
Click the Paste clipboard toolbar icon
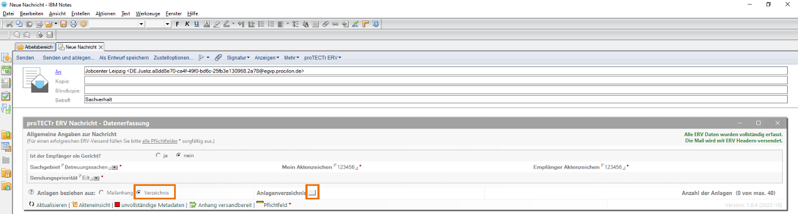tap(29, 24)
